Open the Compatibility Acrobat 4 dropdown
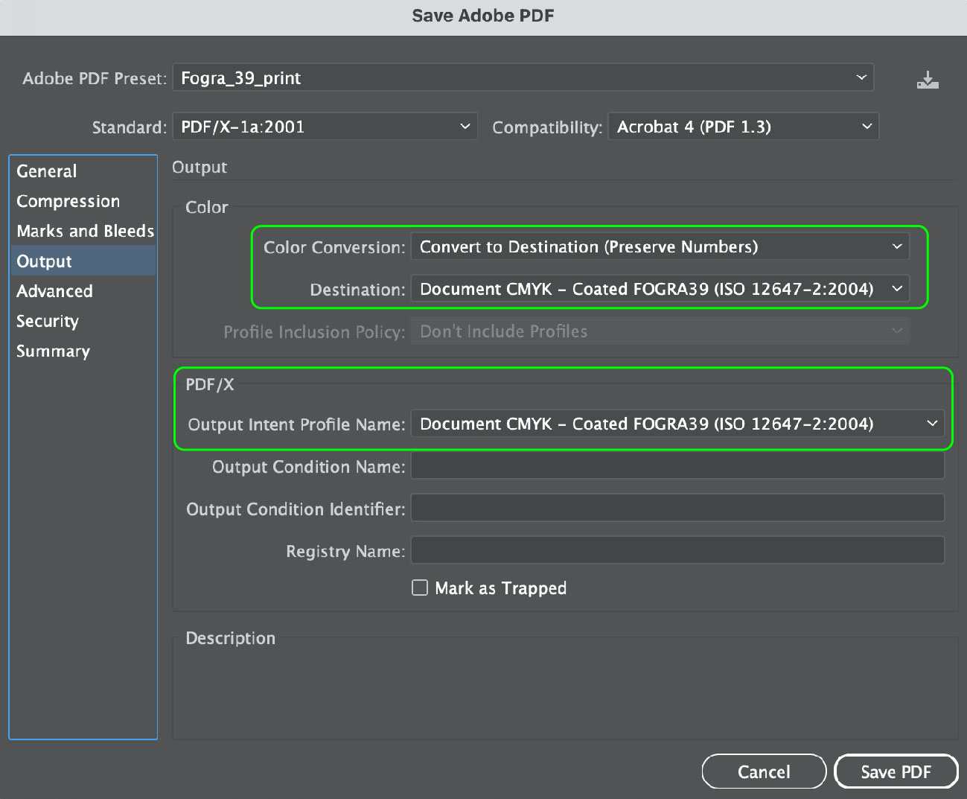This screenshot has width=967, height=799. [744, 127]
